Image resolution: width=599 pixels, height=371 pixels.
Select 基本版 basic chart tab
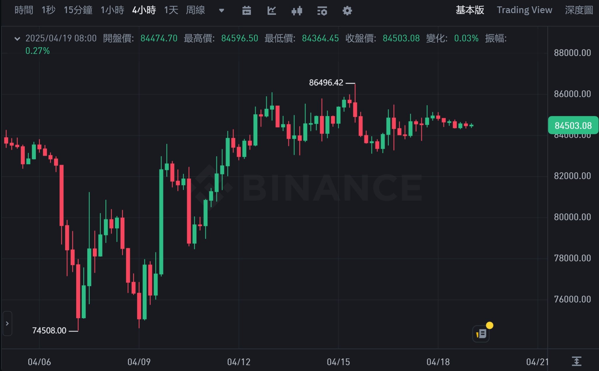coord(470,10)
